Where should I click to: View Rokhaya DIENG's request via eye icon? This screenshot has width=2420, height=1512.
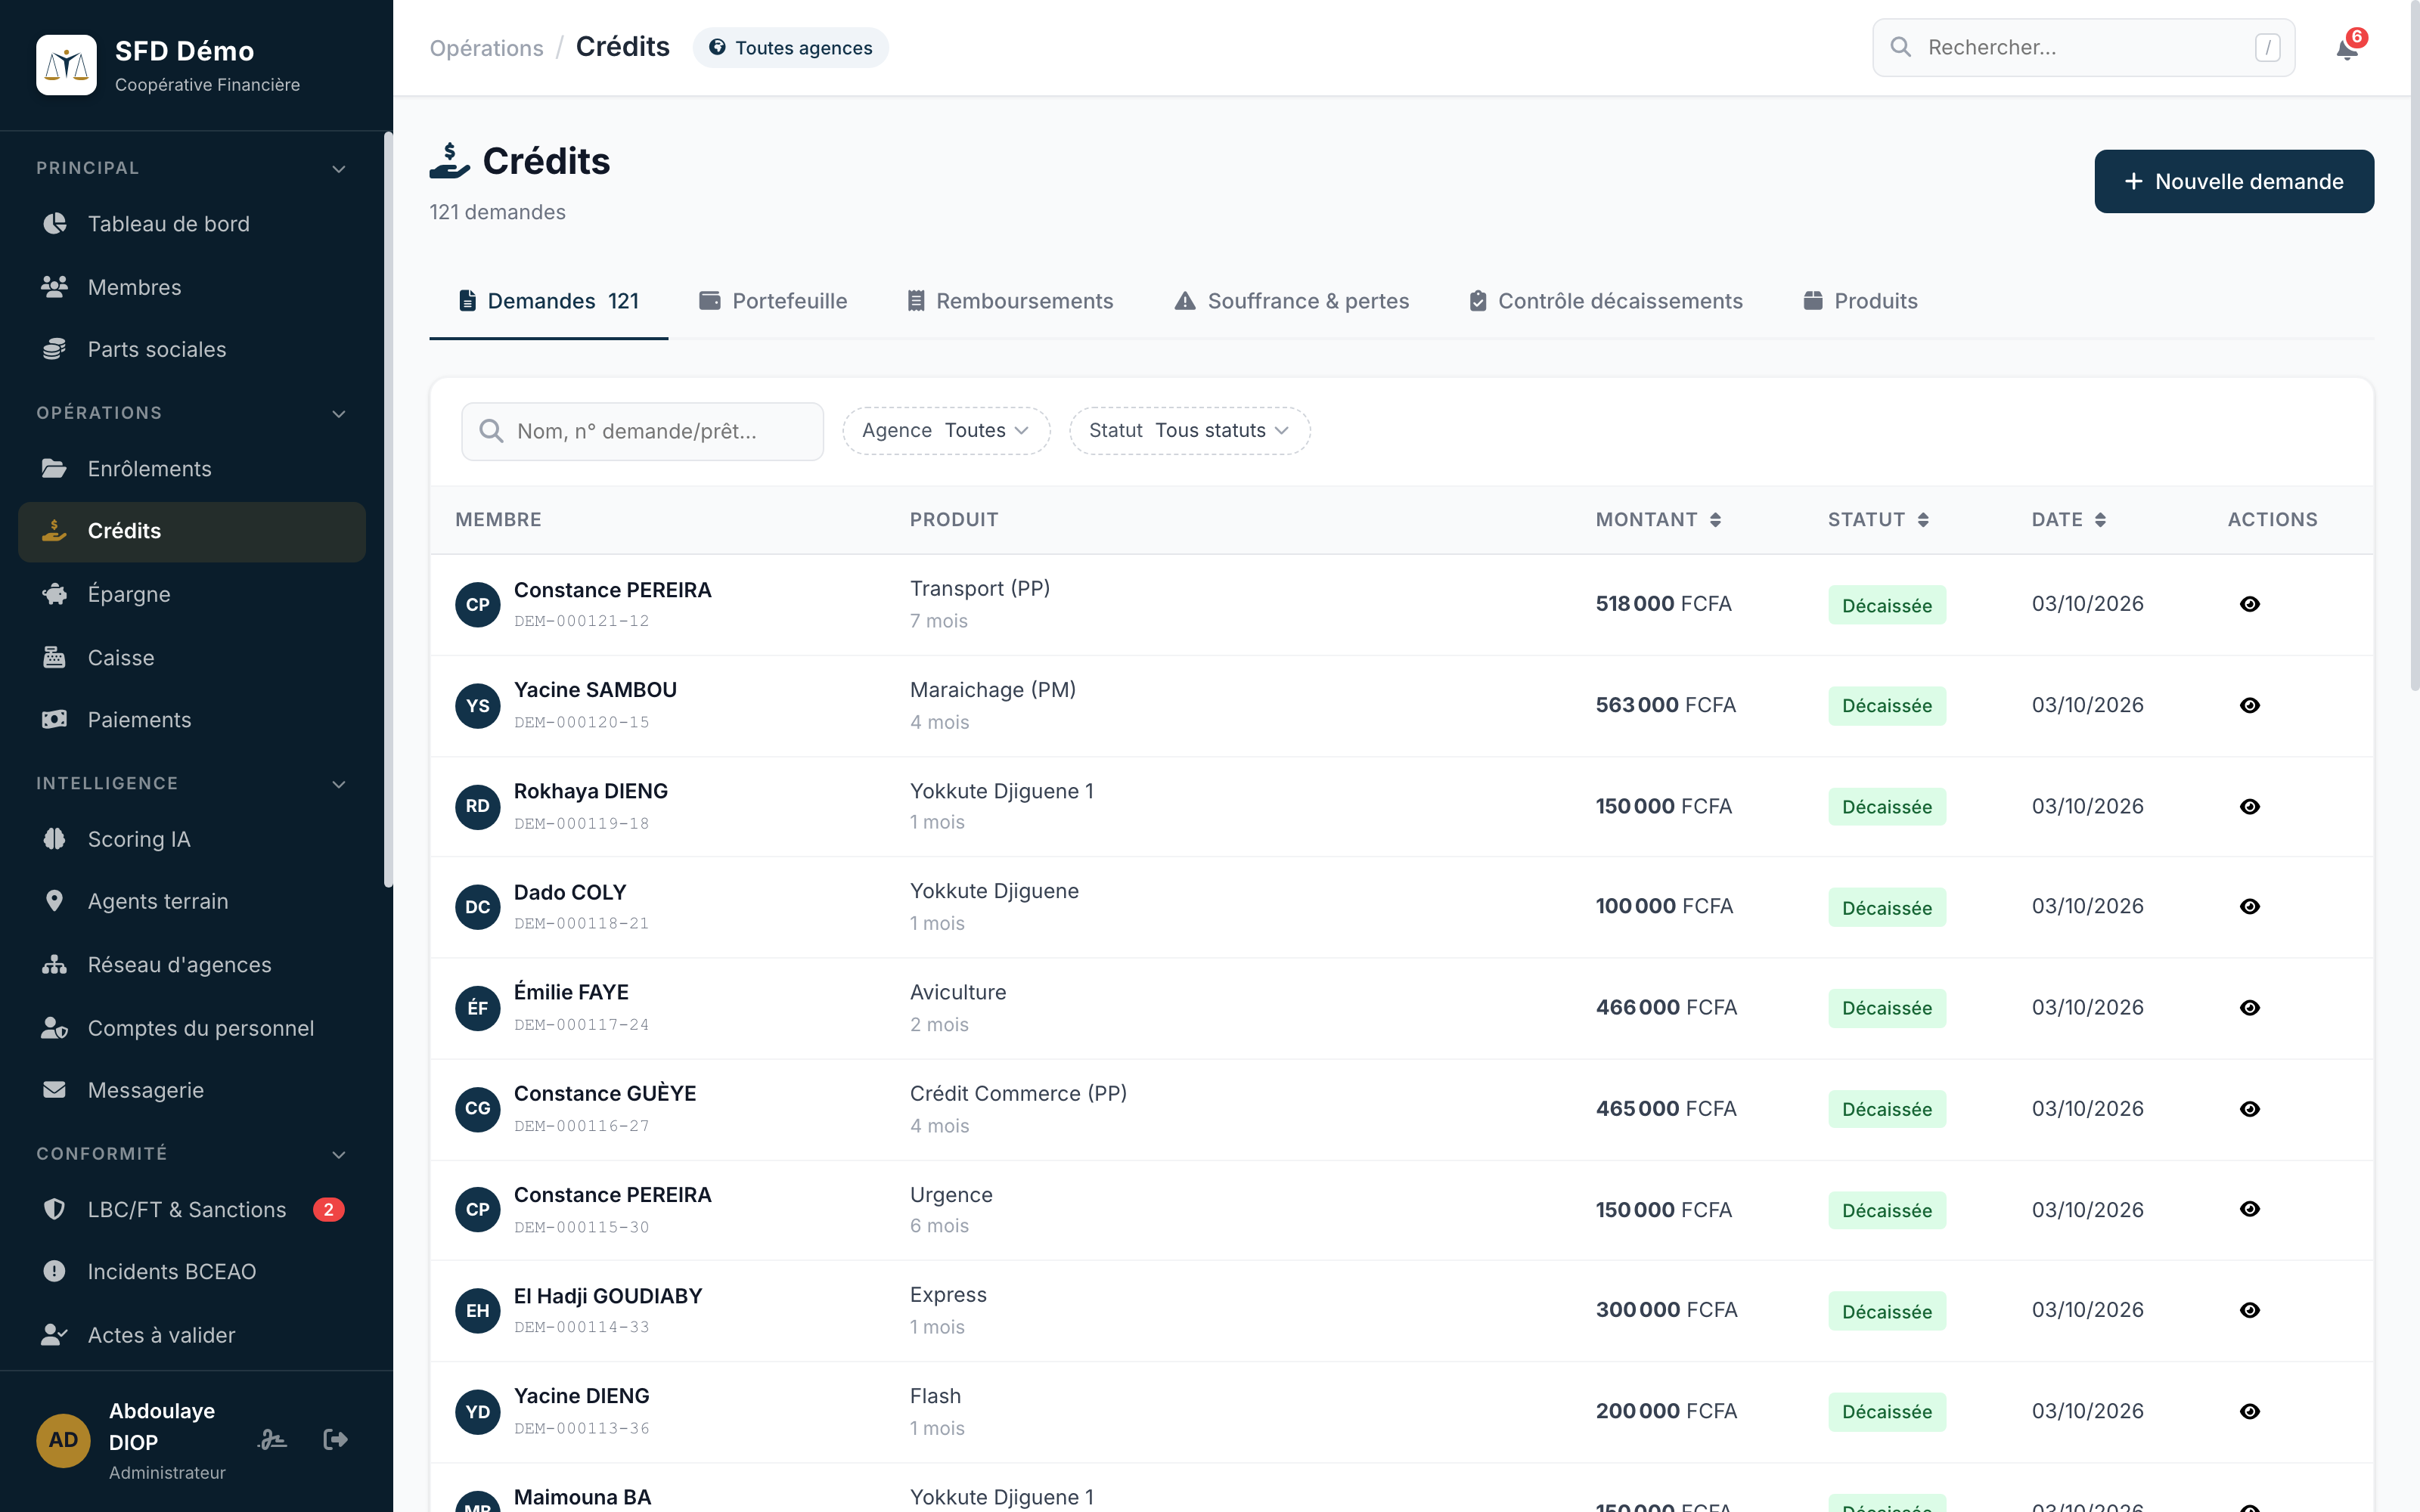pos(2249,806)
